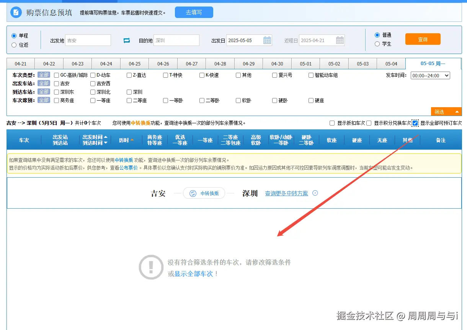This screenshot has height=330, width=467.
Task: Click inside the 出发地 input showing 吉安
Action: coord(88,40)
